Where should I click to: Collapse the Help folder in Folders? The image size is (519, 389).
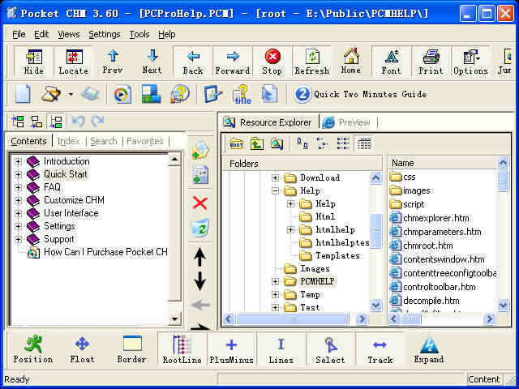275,191
